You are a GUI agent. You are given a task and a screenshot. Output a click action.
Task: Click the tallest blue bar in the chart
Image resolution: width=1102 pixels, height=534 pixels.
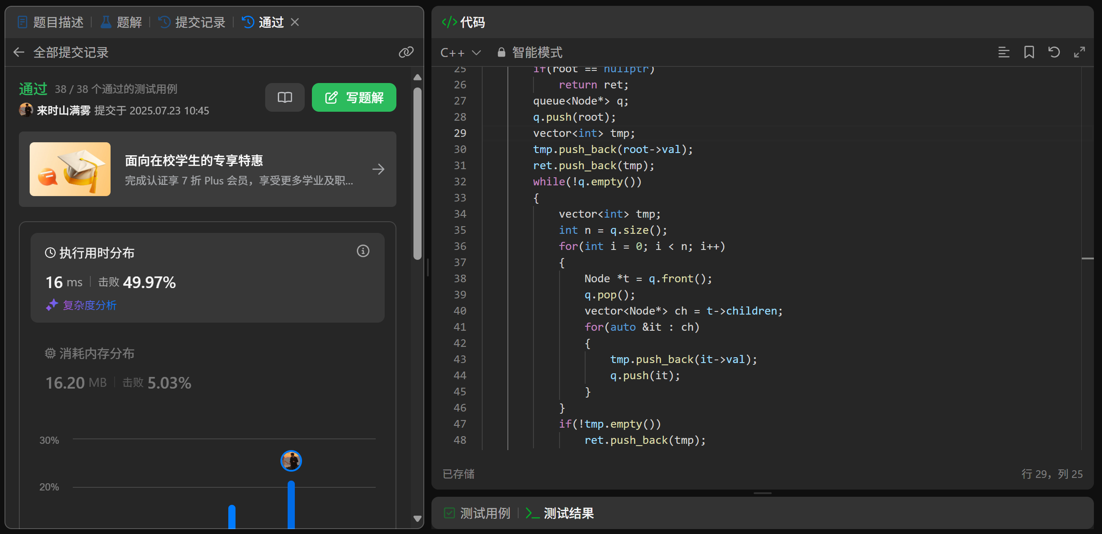291,505
